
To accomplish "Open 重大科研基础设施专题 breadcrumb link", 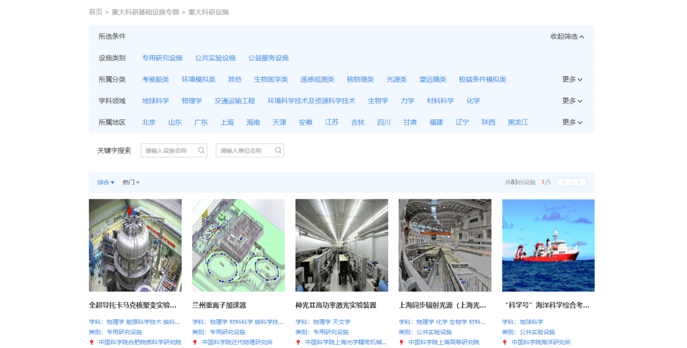I will 145,12.
